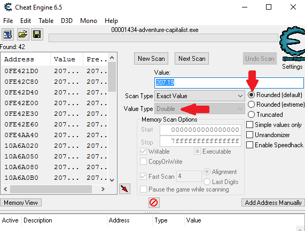Viewport: 305px width, 231px height.
Task: Click the scan progress bar
Action: click(x=163, y=38)
